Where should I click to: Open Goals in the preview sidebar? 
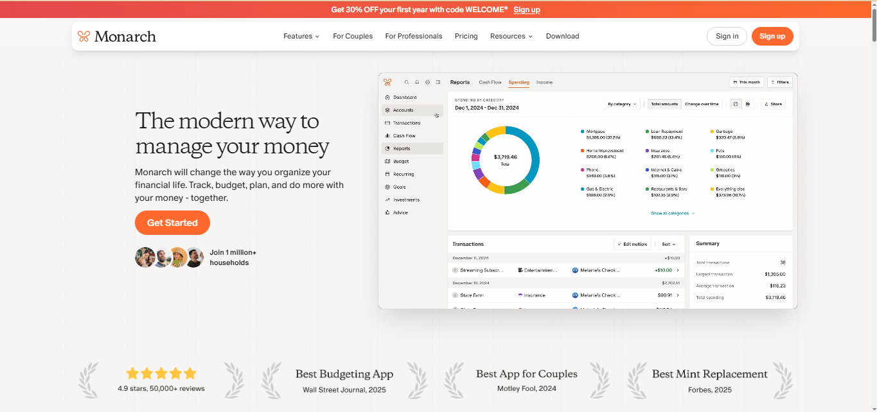(x=412, y=187)
